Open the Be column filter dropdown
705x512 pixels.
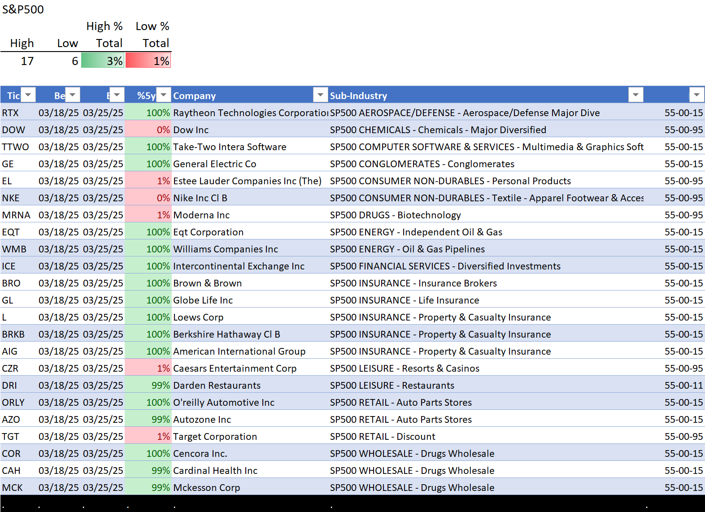pos(73,95)
